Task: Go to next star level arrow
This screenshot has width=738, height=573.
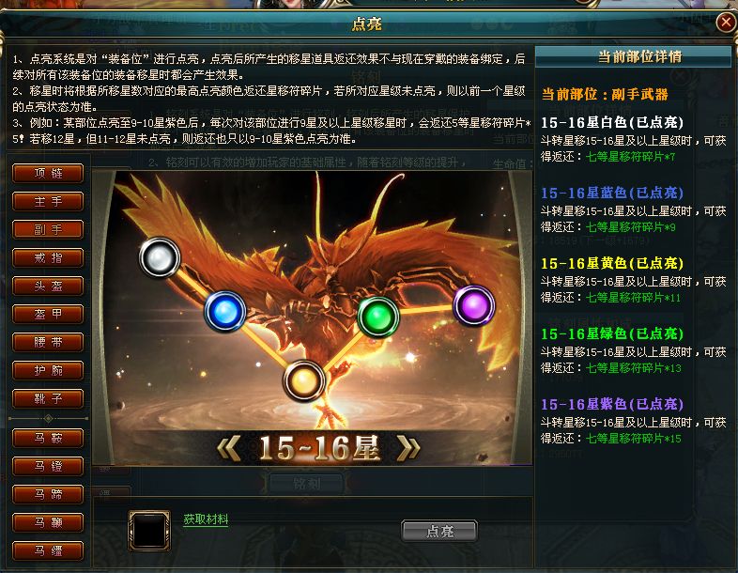Action: point(408,448)
